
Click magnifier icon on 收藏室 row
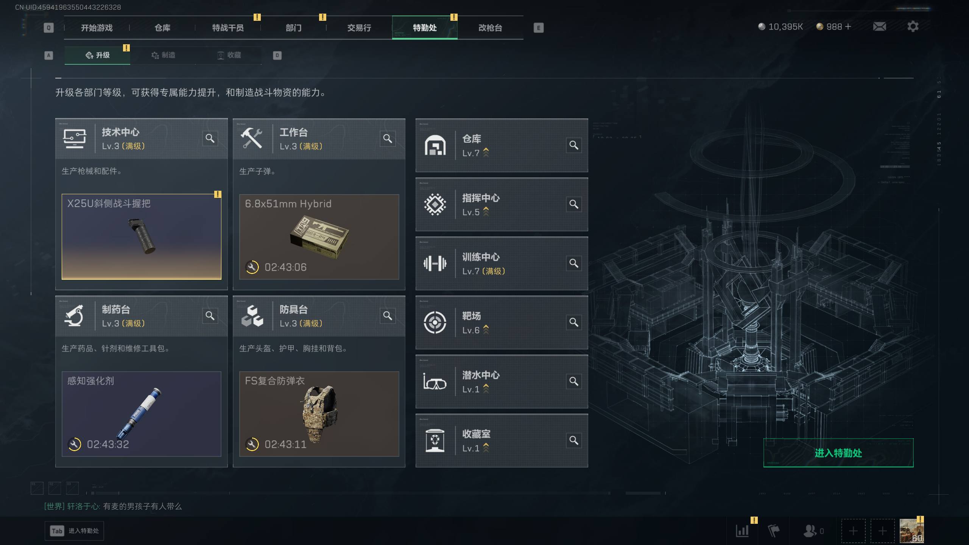pyautogui.click(x=574, y=441)
